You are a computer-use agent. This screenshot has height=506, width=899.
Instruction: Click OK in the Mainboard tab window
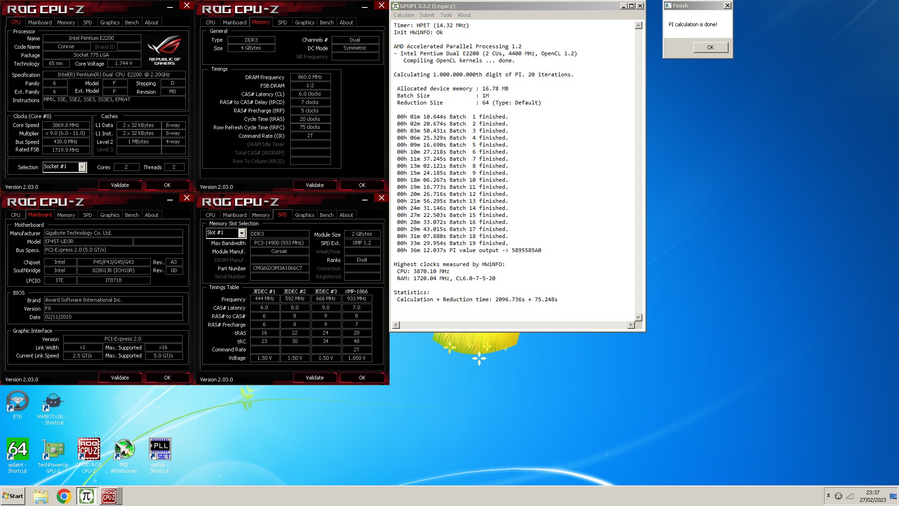(x=167, y=378)
